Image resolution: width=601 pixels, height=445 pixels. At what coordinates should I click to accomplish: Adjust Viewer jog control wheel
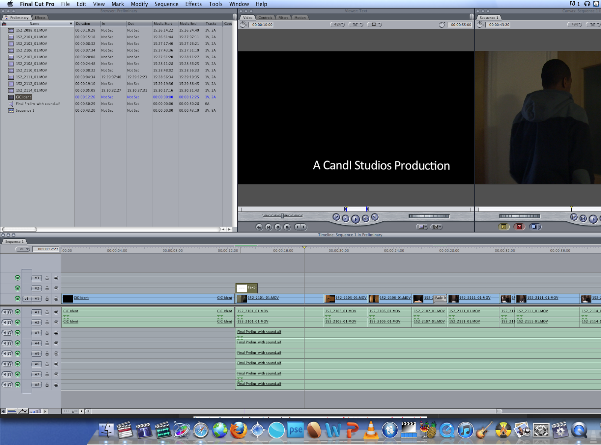[x=429, y=216]
